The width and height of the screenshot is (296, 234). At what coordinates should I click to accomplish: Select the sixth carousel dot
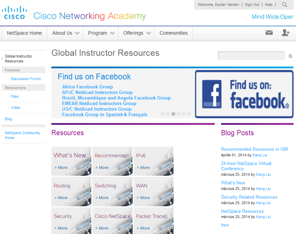pyautogui.click(x=189, y=114)
